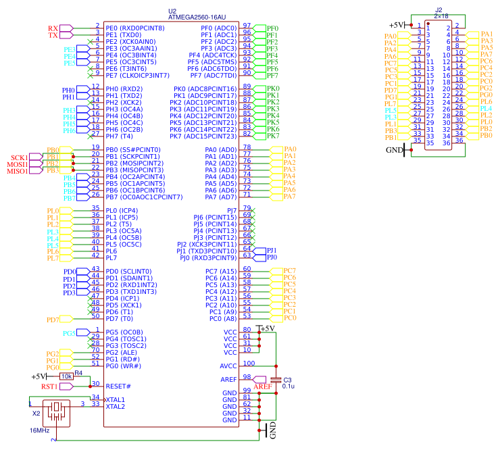Select the PK7 net port flag
500x450 pixels.
click(x=259, y=136)
